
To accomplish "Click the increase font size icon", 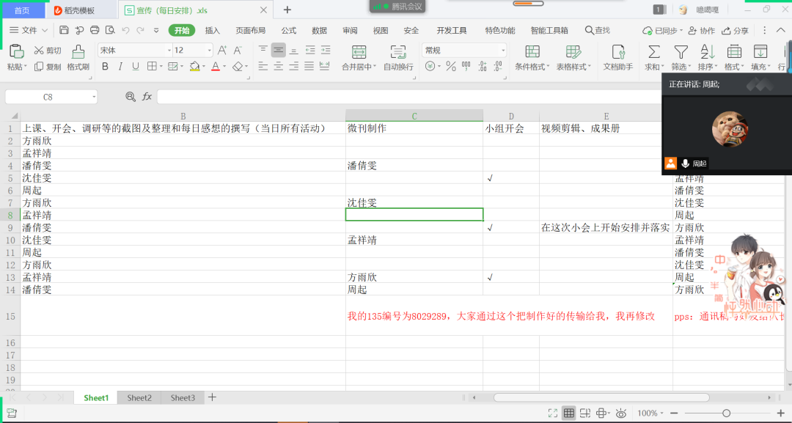I will click(x=221, y=50).
